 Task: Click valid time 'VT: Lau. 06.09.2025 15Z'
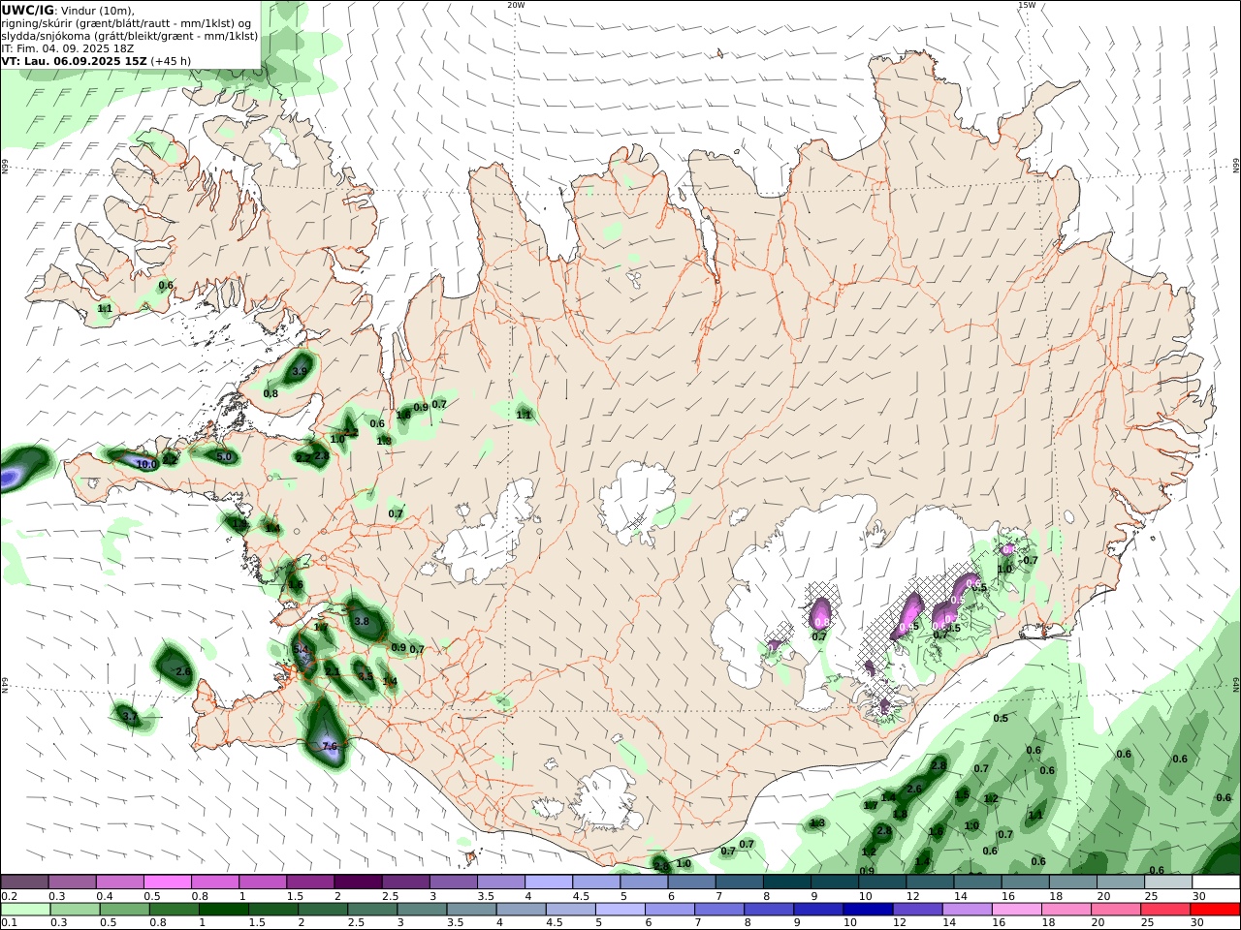click(74, 60)
